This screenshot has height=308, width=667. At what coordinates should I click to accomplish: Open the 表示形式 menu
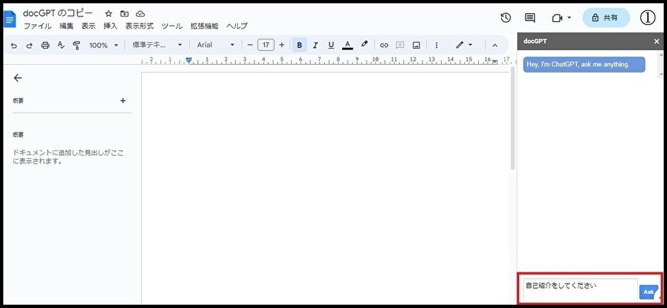pos(139,26)
